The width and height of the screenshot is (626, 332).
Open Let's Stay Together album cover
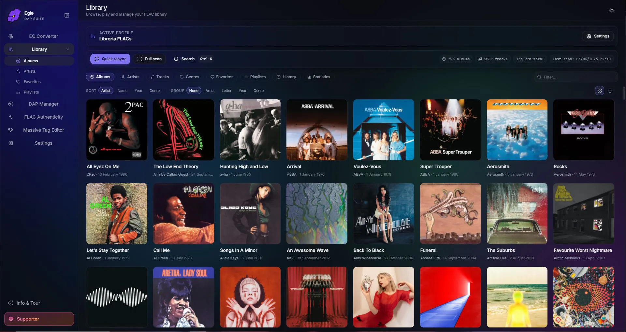(117, 213)
